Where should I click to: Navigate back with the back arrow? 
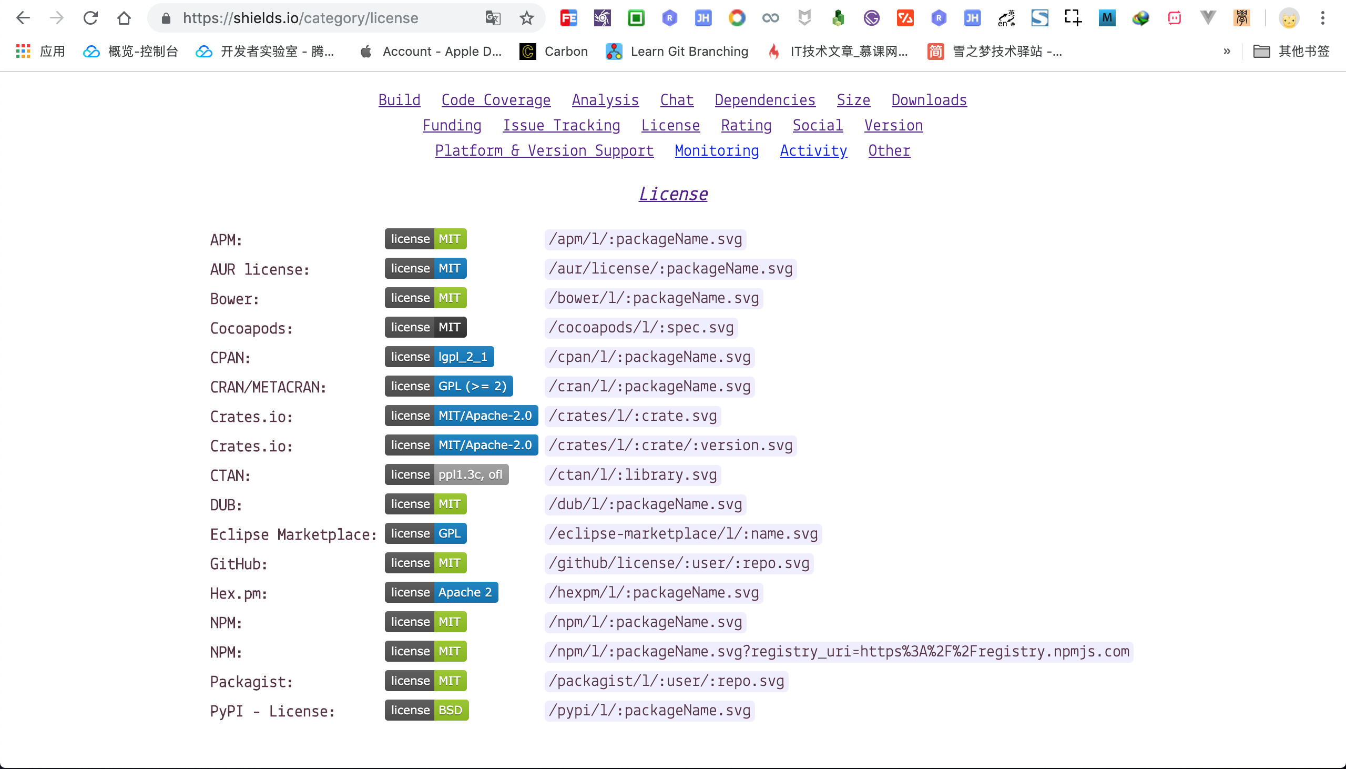(23, 17)
